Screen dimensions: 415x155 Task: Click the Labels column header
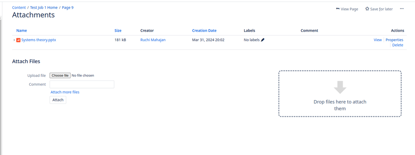[x=249, y=30]
